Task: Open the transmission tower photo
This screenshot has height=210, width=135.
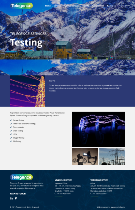Action: (x=112, y=156)
